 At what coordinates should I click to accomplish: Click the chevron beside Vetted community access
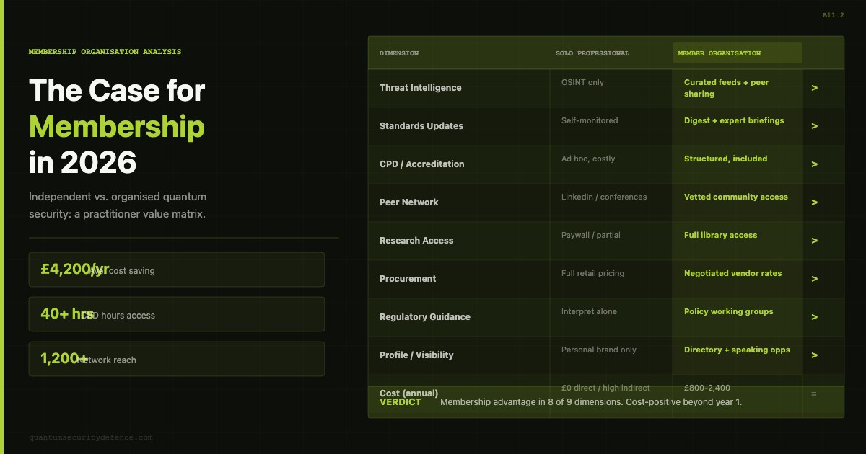pos(814,202)
